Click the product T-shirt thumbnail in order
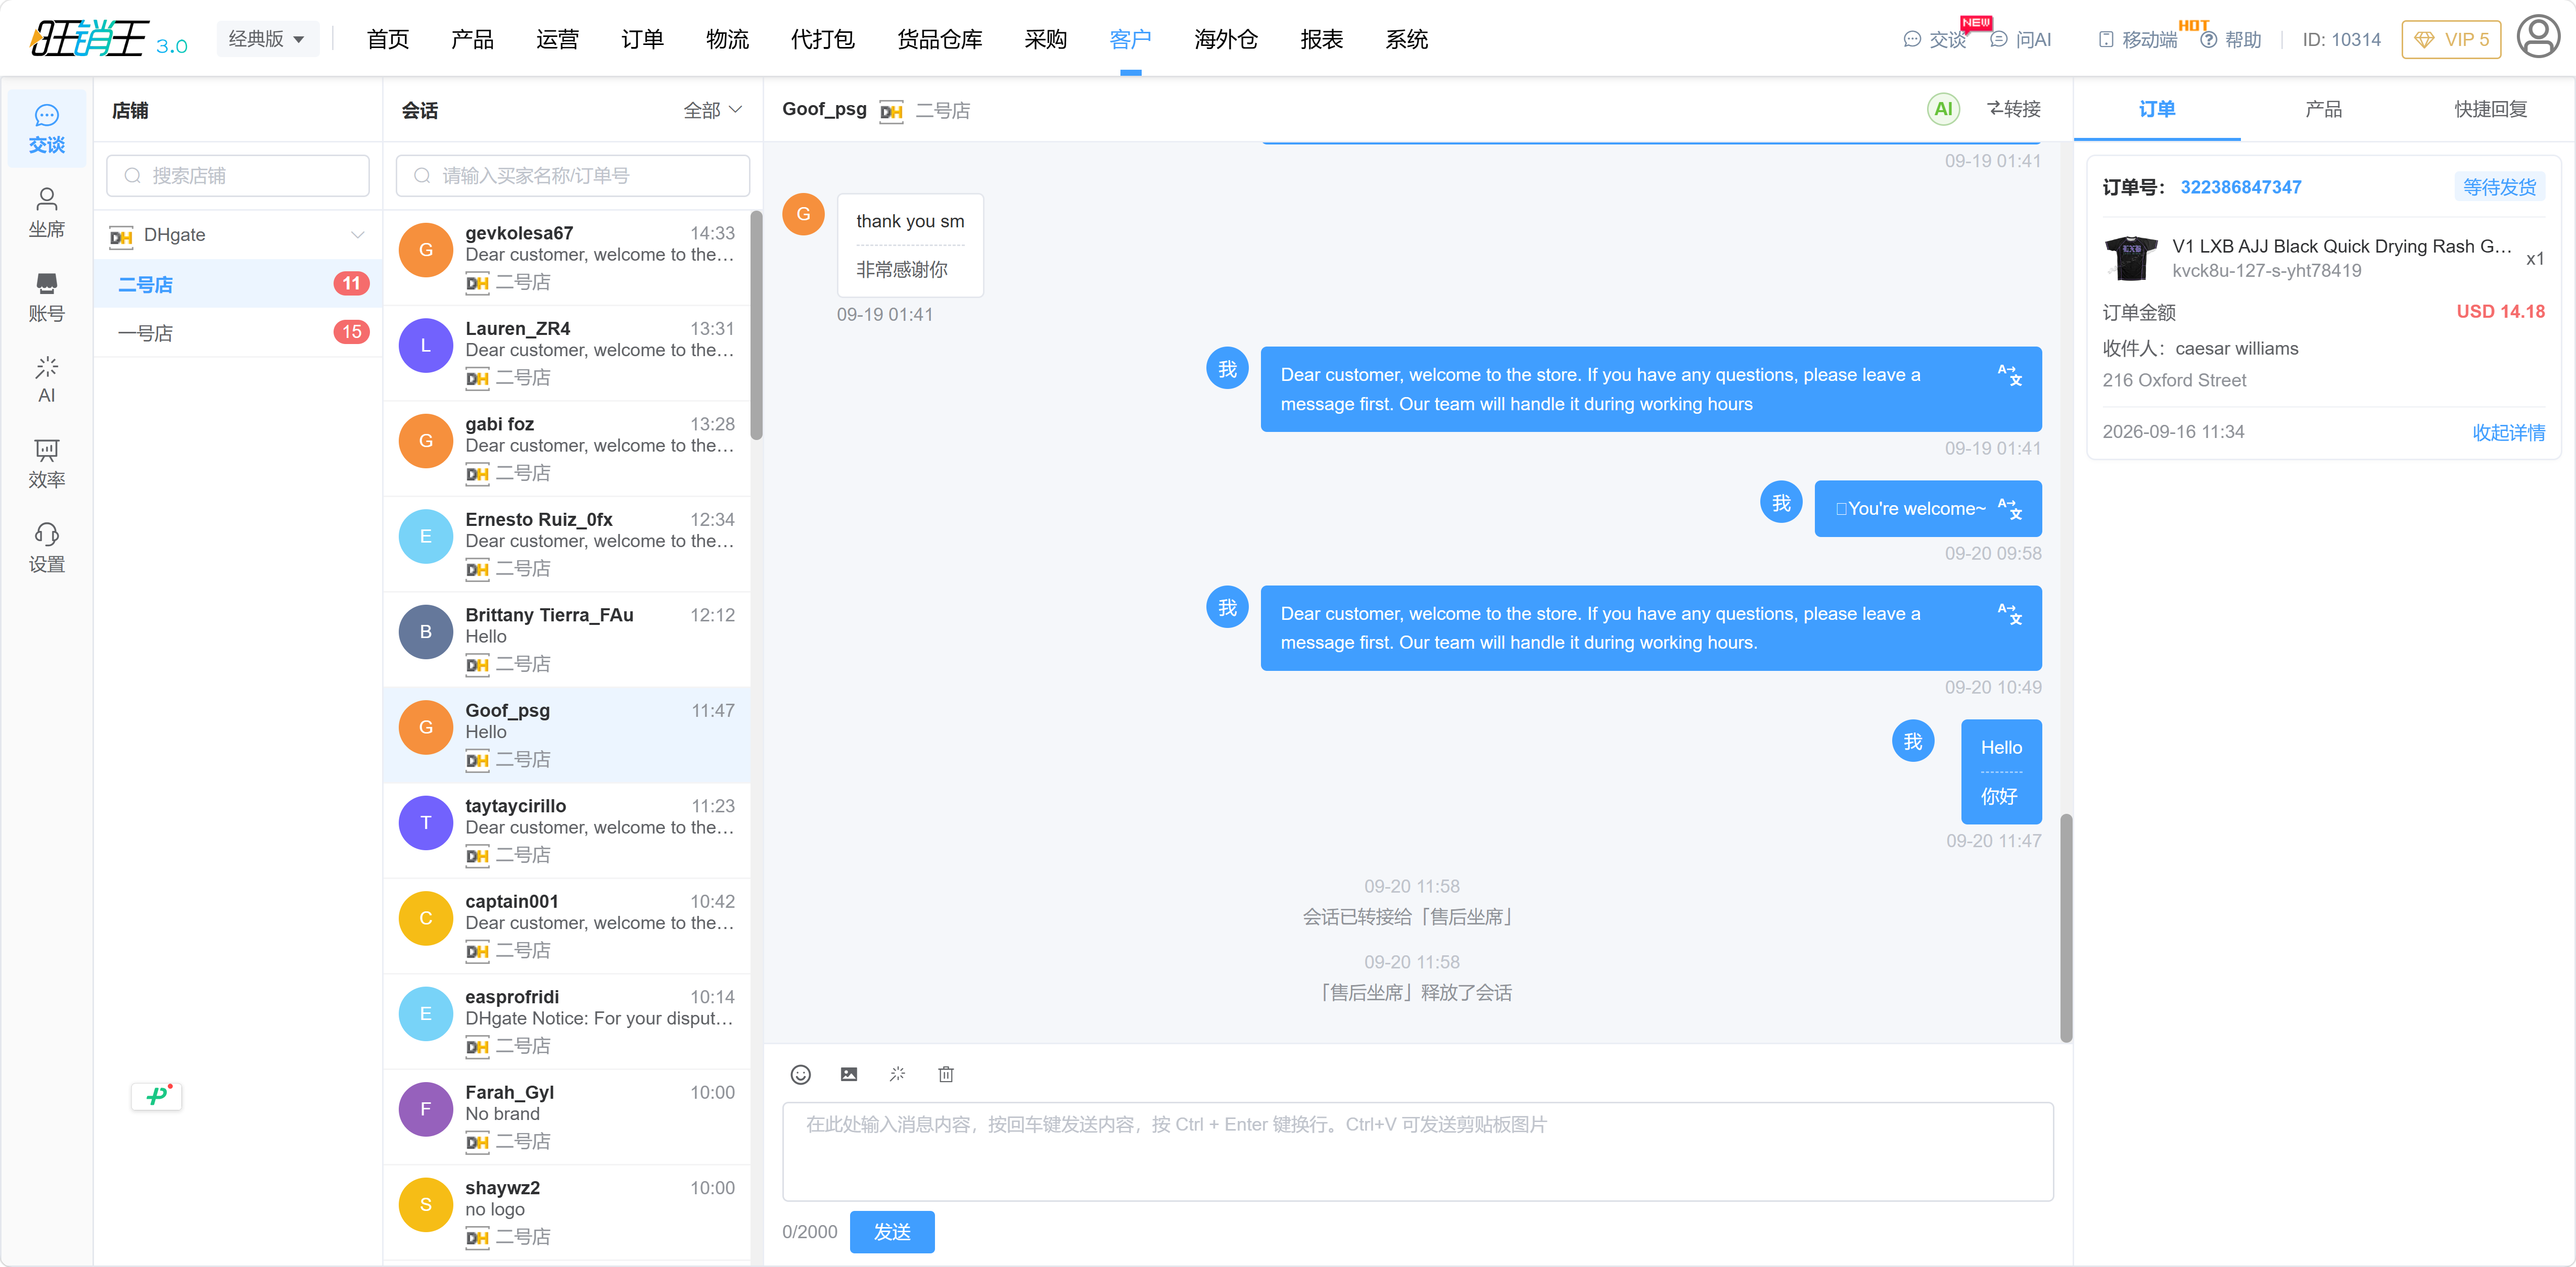Viewport: 2576px width, 1267px height. pos(2130,258)
